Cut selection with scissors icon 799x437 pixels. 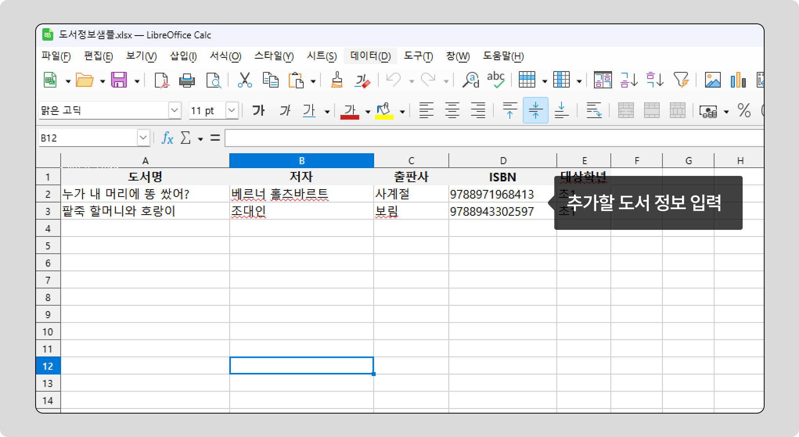(245, 81)
